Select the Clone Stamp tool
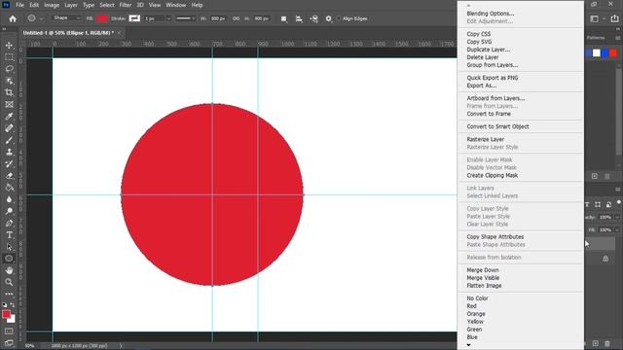 (9, 152)
